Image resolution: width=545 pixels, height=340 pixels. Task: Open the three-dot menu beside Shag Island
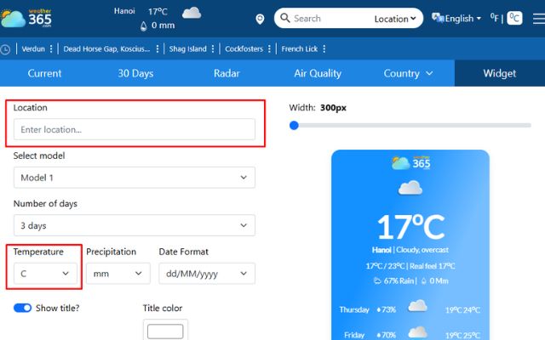(213, 48)
